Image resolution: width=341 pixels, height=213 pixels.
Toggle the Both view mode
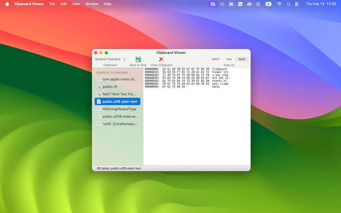point(242,59)
